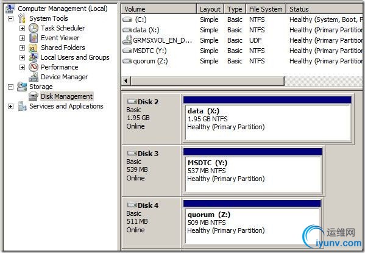
Task: Click the Disk 3 drive icon
Action: click(132, 154)
